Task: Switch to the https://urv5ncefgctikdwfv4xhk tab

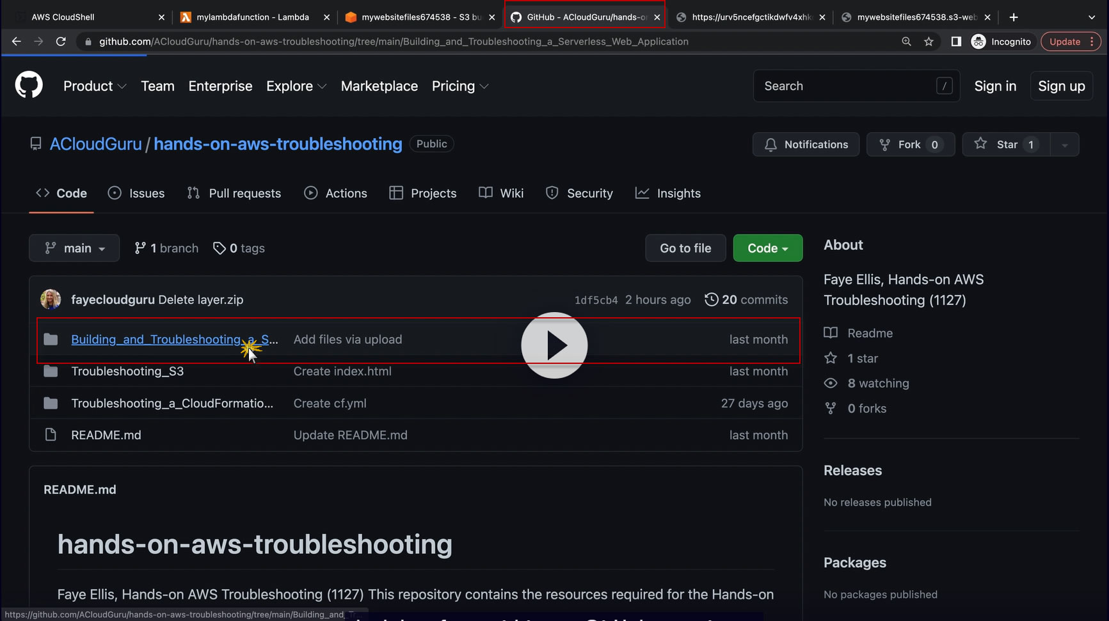Action: [749, 17]
